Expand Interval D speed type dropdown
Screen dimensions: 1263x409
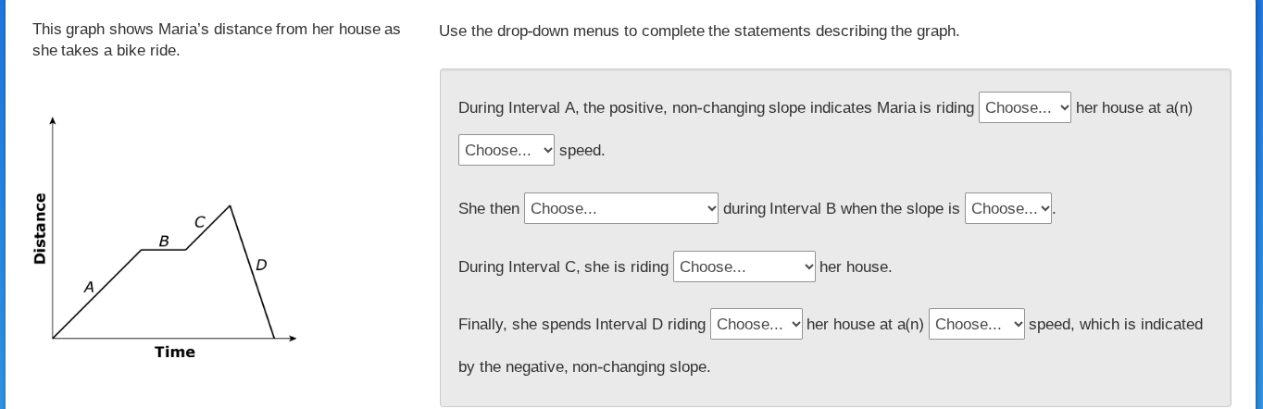(x=976, y=324)
